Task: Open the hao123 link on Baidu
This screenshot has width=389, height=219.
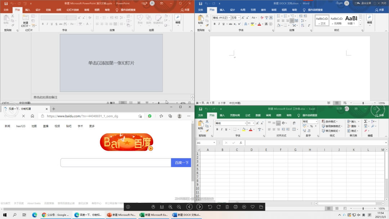Action: 21,126
